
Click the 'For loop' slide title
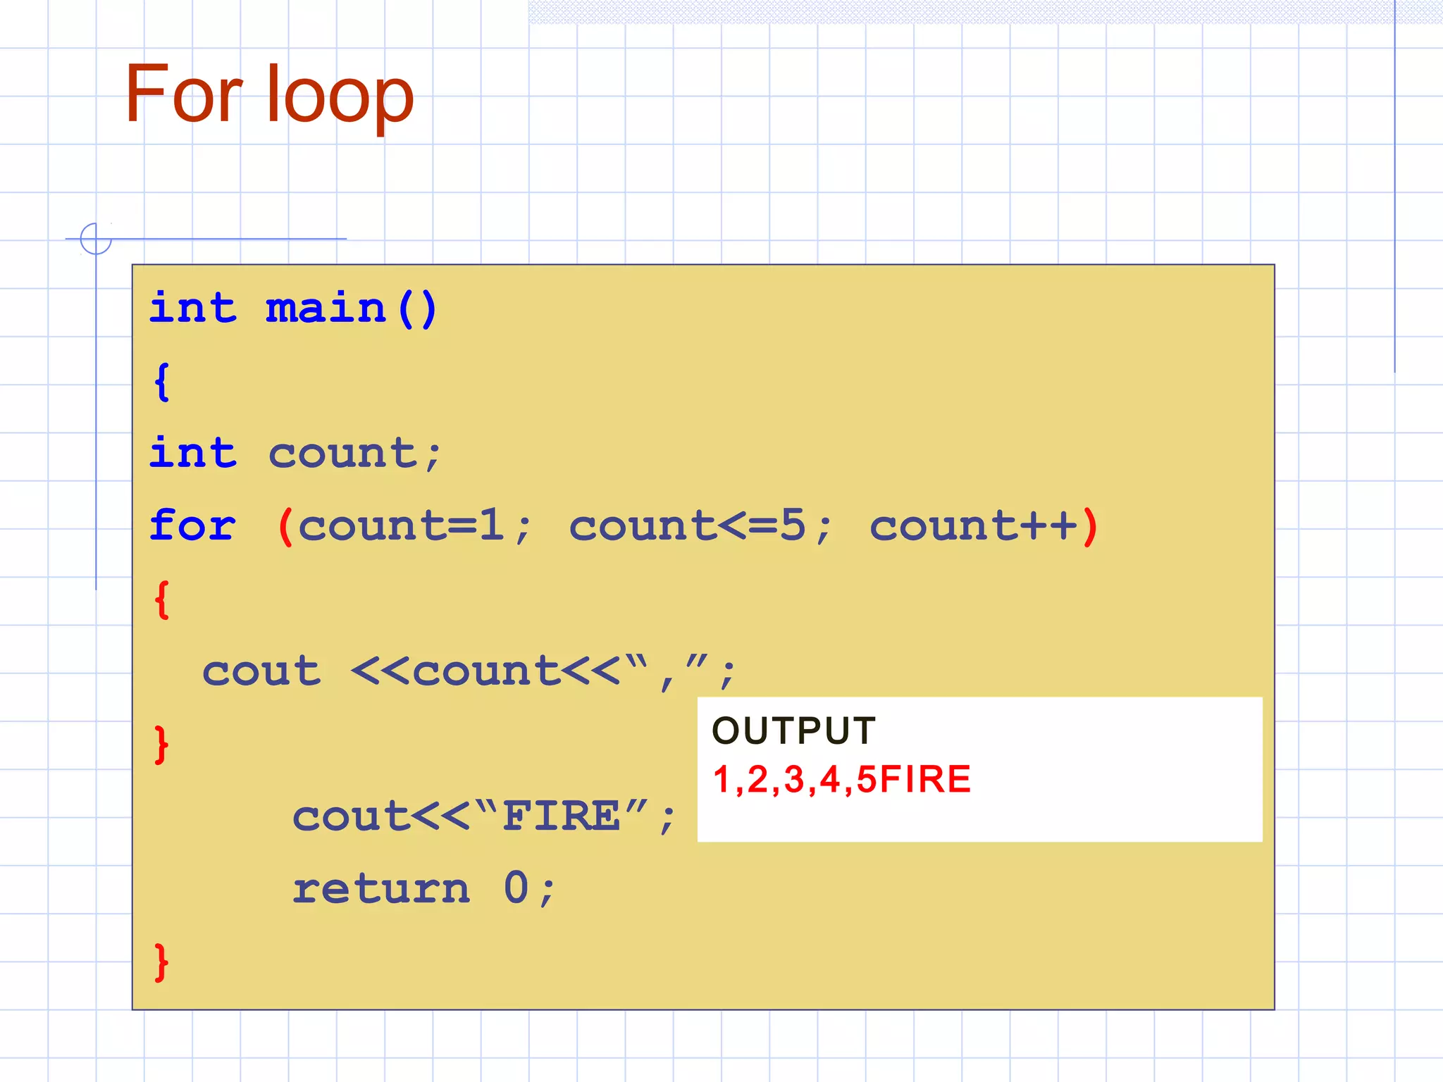pyautogui.click(x=269, y=95)
